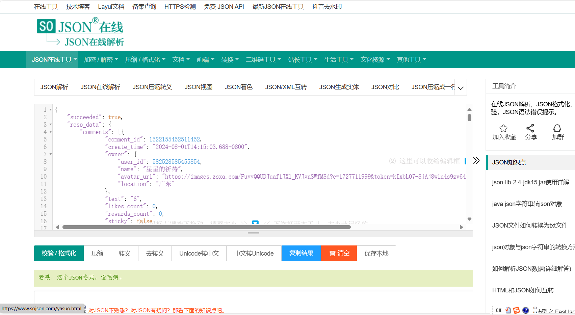Click the blue 复制结果 button

click(x=301, y=253)
